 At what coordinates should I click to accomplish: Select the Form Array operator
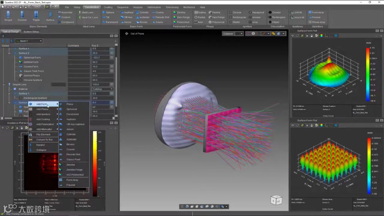pos(317,12)
